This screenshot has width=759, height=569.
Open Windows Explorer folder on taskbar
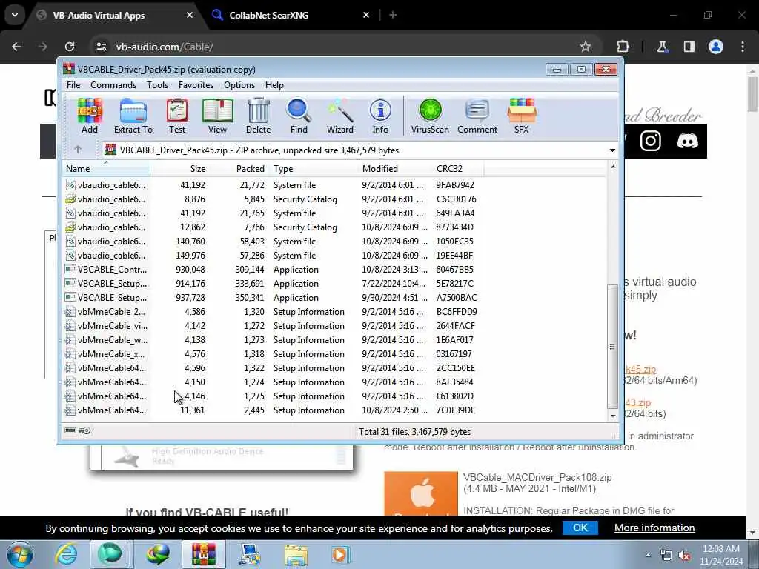point(296,554)
